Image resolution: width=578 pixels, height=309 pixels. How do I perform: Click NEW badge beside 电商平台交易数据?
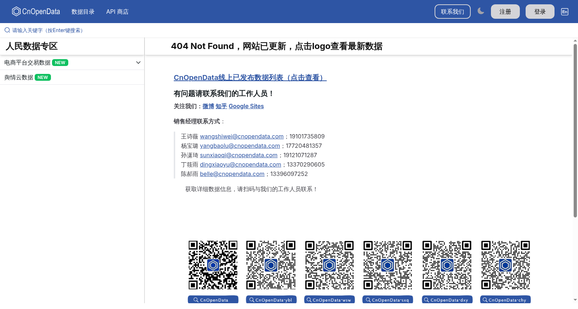coord(60,63)
